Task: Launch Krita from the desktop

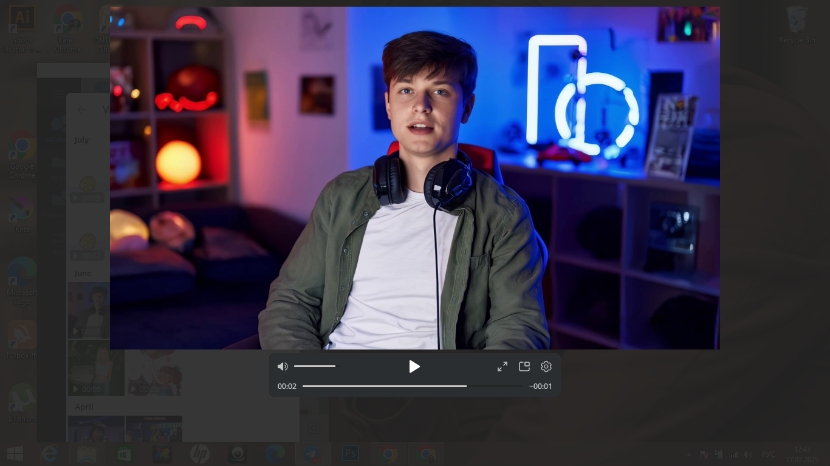Action: pyautogui.click(x=22, y=215)
